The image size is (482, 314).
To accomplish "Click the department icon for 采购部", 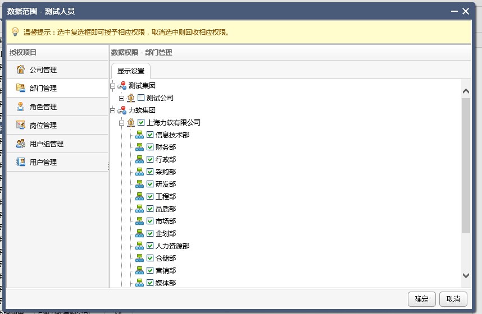I will click(x=139, y=172).
